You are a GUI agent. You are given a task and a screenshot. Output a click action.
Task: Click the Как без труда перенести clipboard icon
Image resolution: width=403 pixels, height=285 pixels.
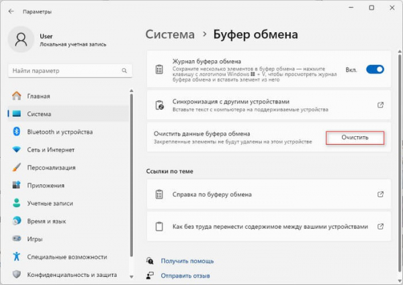pos(159,227)
